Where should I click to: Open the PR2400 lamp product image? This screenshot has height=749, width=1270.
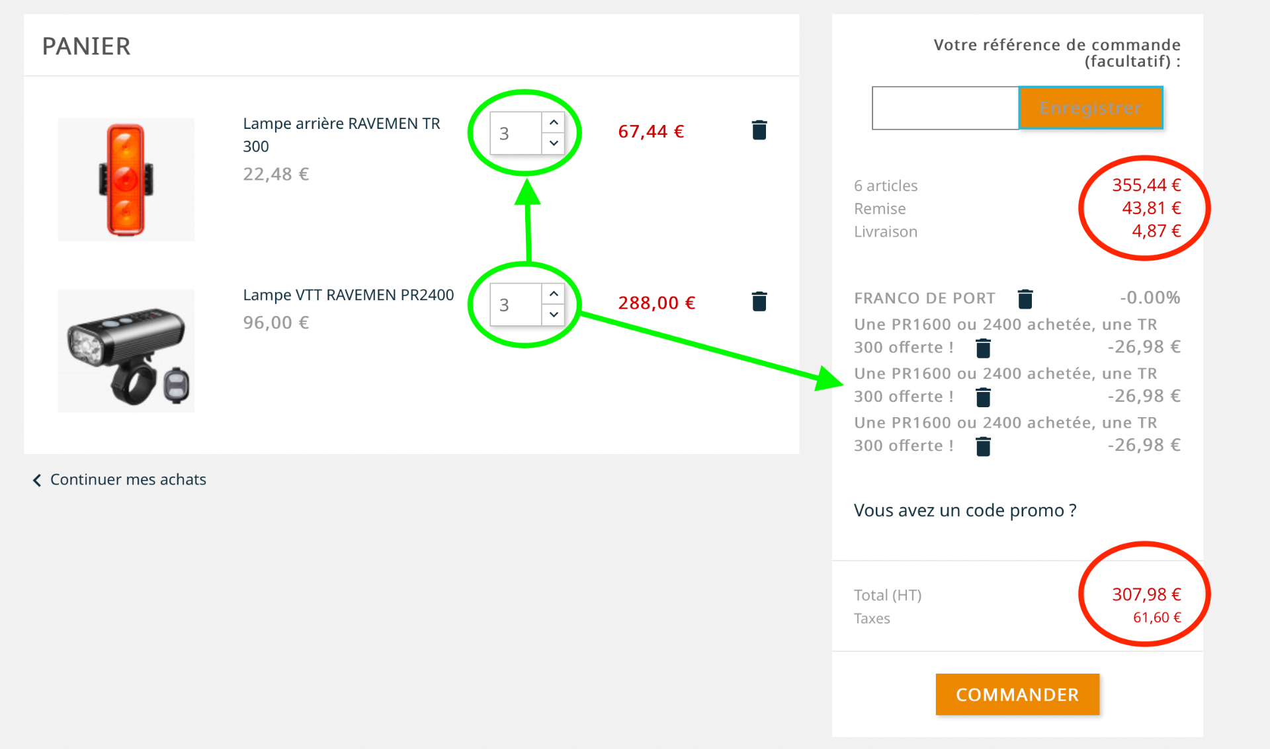point(126,351)
